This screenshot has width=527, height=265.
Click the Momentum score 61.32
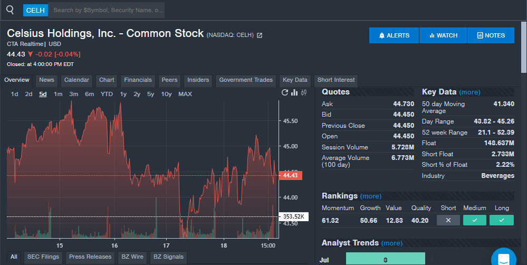point(330,221)
